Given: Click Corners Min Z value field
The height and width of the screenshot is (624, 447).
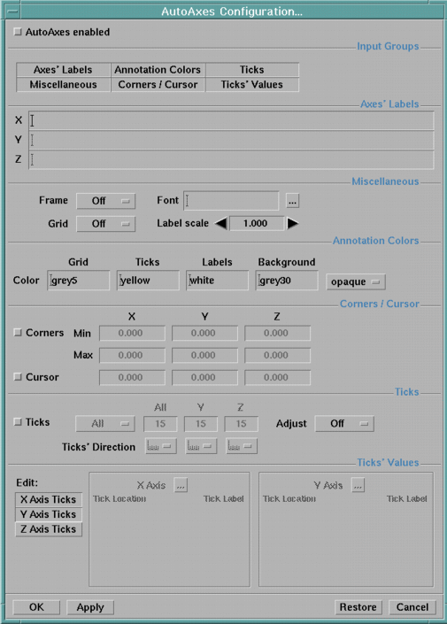Looking at the screenshot, I should [x=277, y=333].
